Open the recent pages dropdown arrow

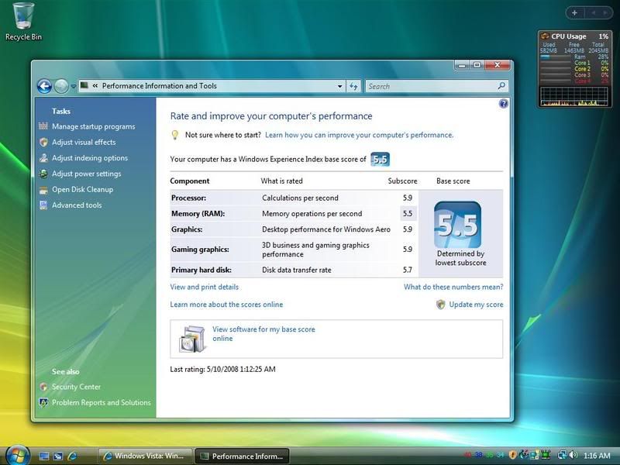[74, 86]
